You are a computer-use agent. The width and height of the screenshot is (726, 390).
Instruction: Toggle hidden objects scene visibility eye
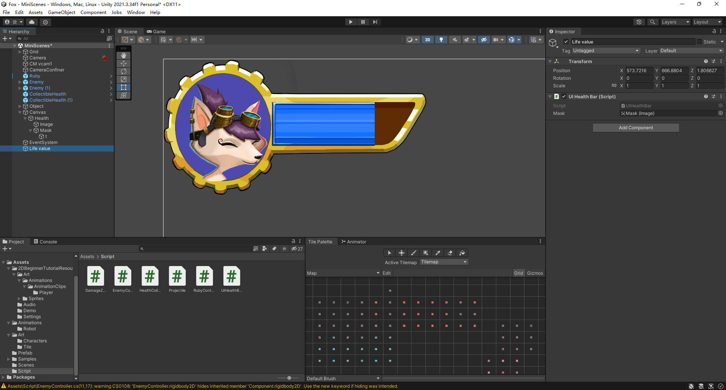(x=484, y=40)
